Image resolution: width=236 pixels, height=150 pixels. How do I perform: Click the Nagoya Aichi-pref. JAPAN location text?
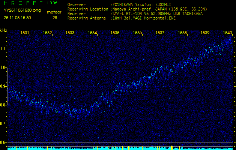point(160,9)
